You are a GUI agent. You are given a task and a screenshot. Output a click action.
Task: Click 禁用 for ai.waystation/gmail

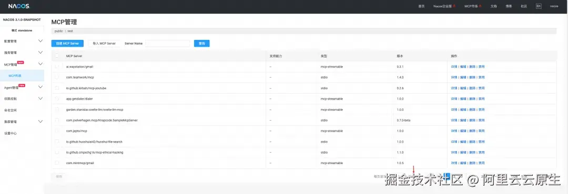click(481, 67)
